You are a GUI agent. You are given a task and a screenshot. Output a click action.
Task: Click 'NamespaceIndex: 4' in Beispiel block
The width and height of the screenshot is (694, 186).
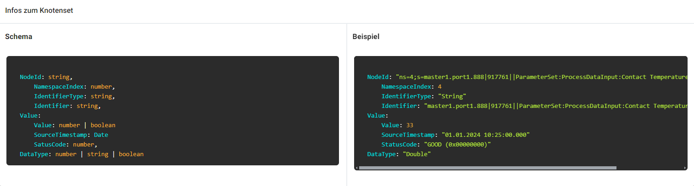click(411, 86)
